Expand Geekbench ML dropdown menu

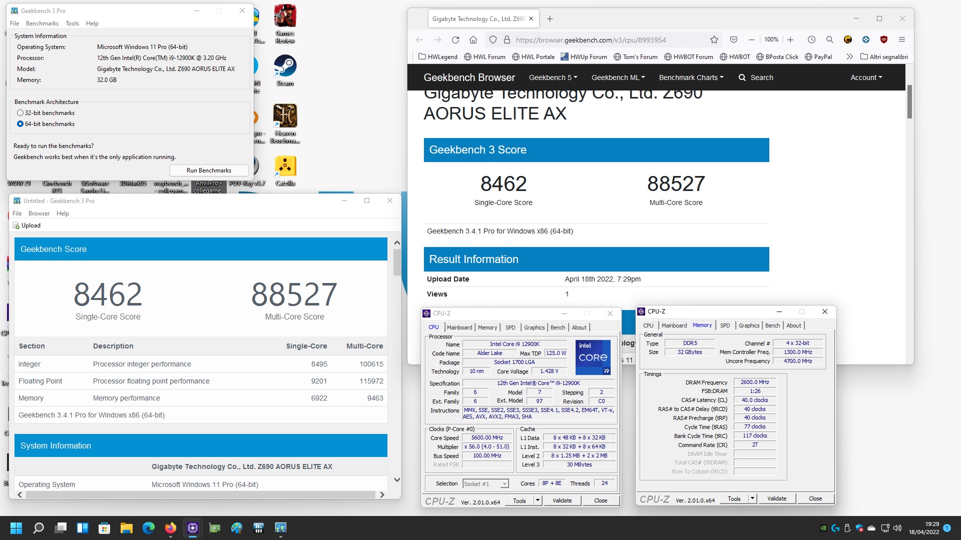pos(618,77)
